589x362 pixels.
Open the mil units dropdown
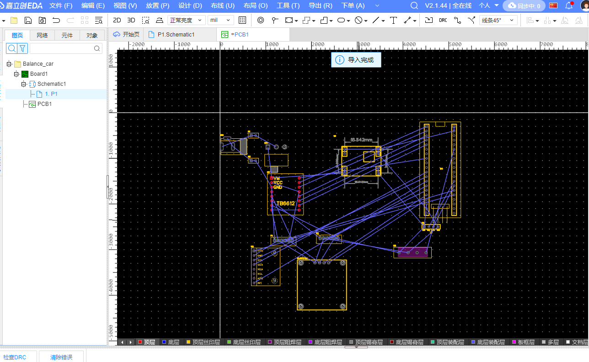pos(221,20)
